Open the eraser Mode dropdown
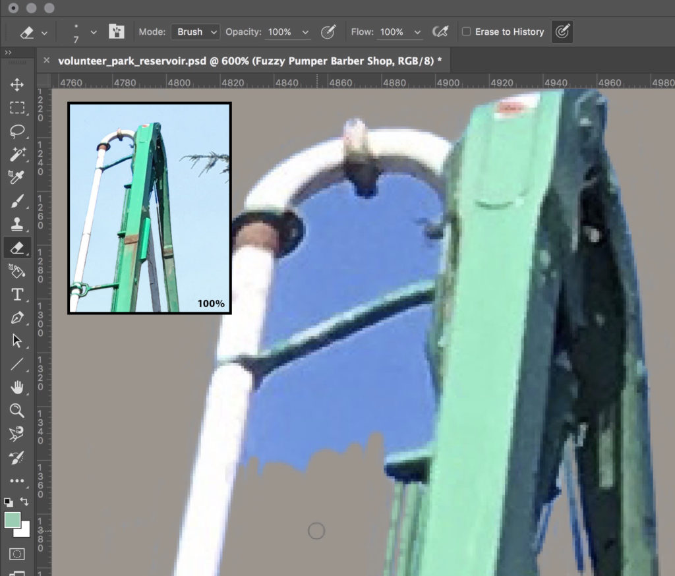 [x=195, y=32]
